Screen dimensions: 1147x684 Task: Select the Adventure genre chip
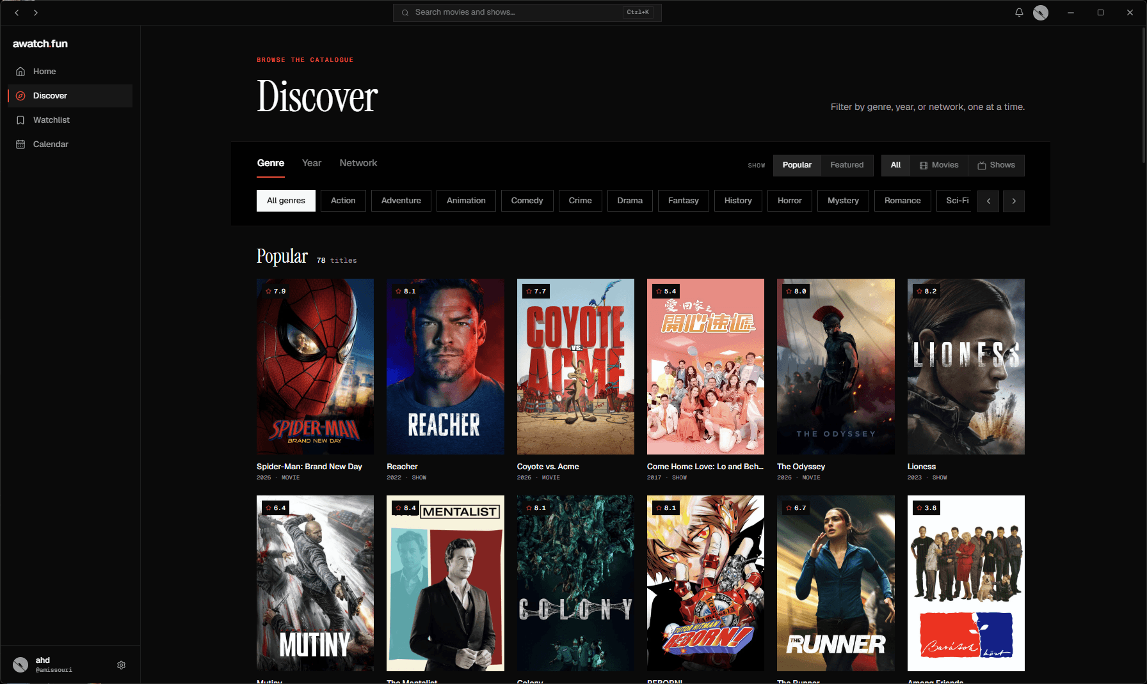point(401,201)
